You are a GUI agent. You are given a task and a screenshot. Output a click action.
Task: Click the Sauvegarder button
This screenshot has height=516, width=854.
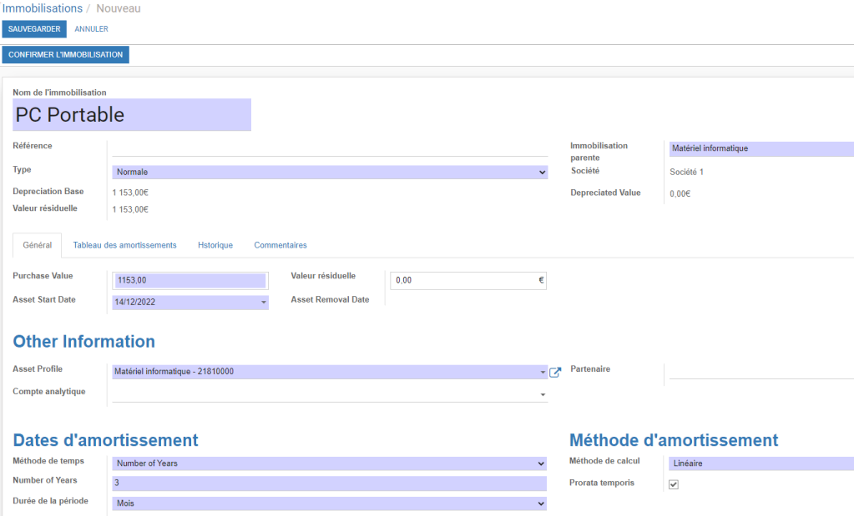34,29
